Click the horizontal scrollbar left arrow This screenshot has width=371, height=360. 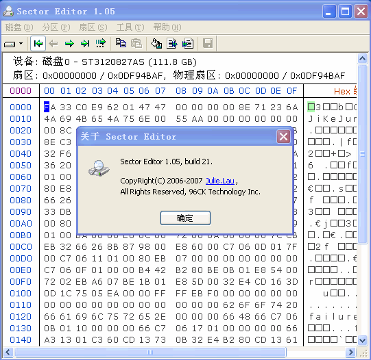[8, 352]
